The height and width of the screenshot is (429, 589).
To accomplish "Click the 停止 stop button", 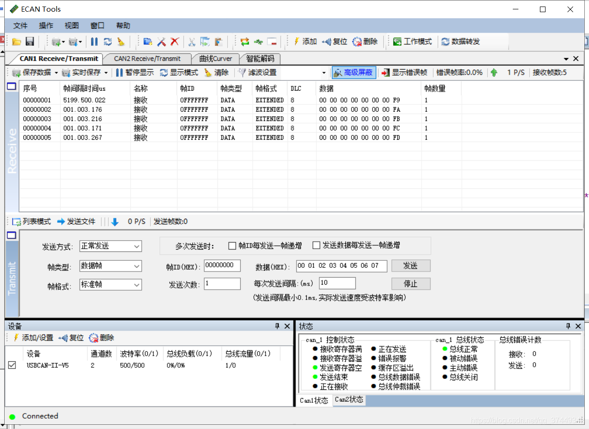I will 410,284.
